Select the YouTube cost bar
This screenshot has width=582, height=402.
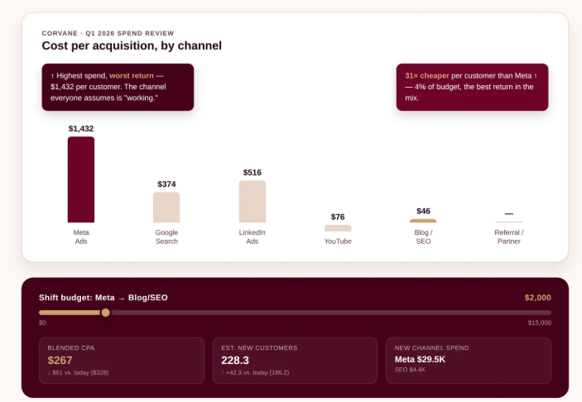338,228
